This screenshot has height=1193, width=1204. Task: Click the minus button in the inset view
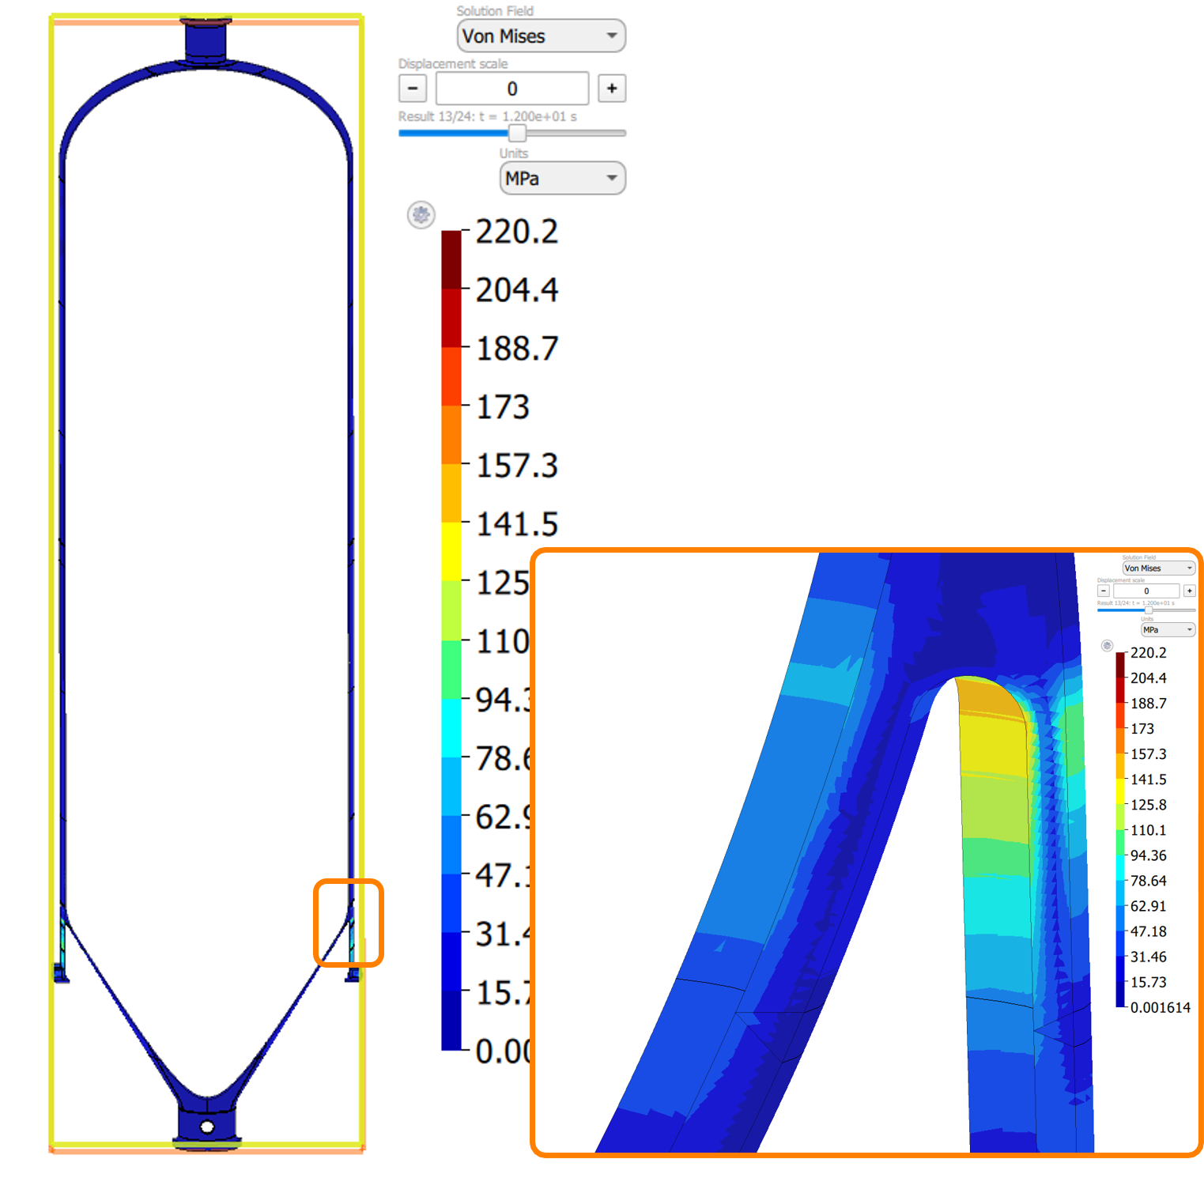coord(1104,591)
